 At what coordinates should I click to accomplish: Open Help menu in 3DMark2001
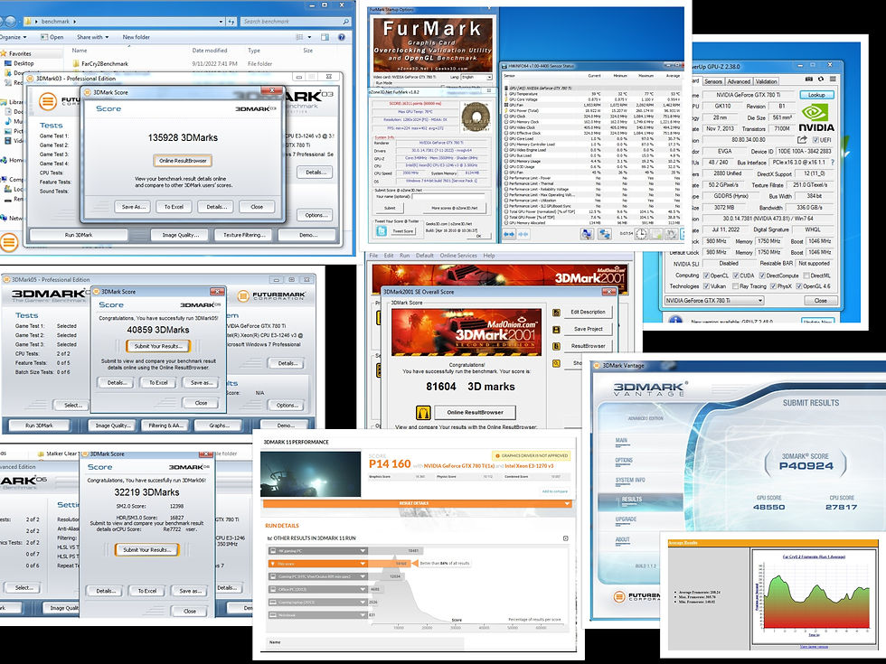489,256
